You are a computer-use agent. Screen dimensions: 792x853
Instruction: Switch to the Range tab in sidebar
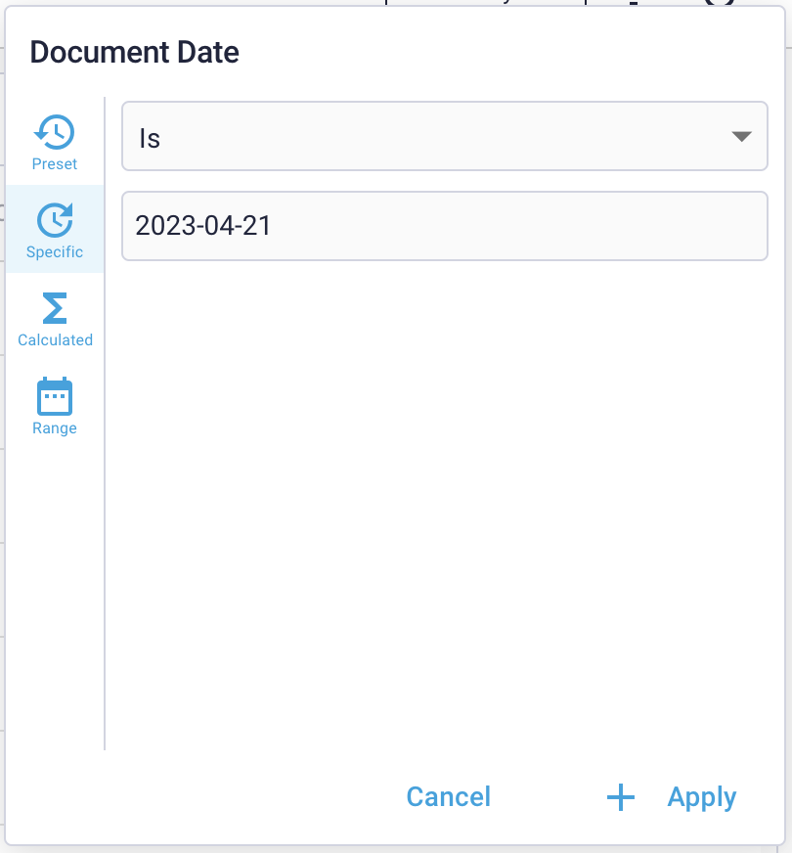click(54, 406)
